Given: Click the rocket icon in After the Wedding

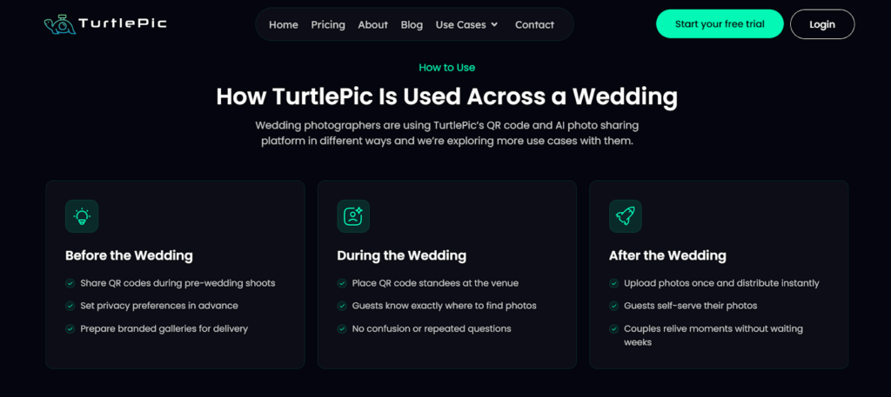Looking at the screenshot, I should click(625, 216).
